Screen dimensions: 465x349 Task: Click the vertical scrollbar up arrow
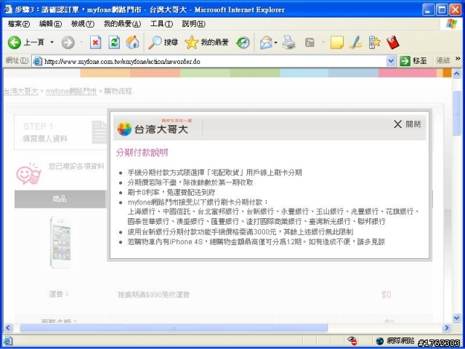pos(457,73)
